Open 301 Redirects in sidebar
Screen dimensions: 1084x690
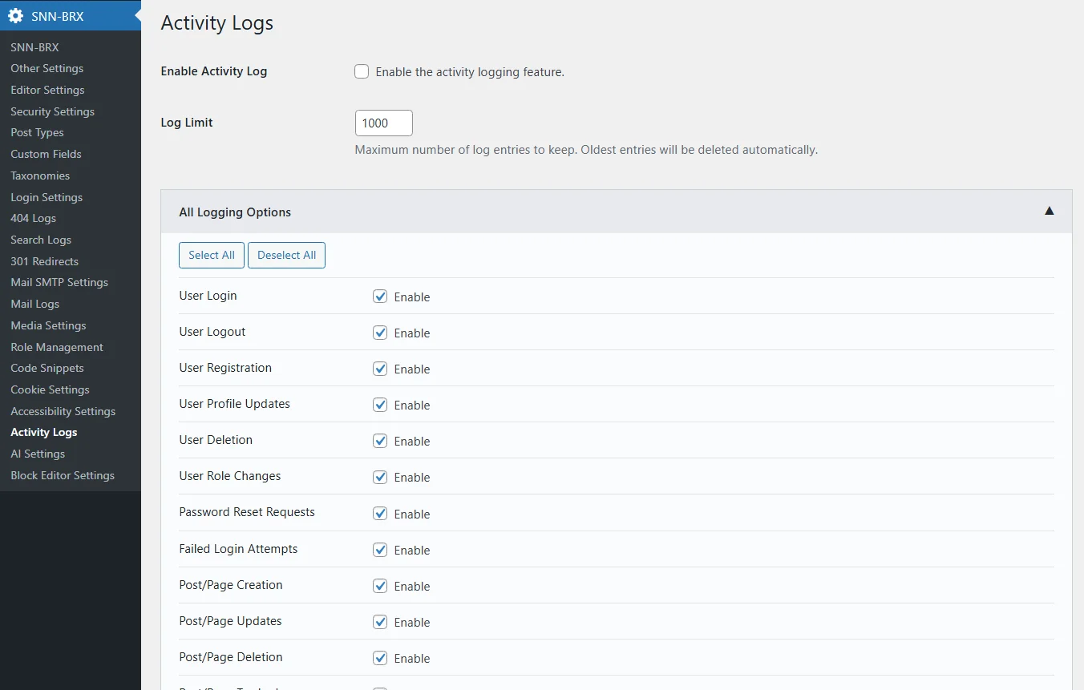[44, 261]
